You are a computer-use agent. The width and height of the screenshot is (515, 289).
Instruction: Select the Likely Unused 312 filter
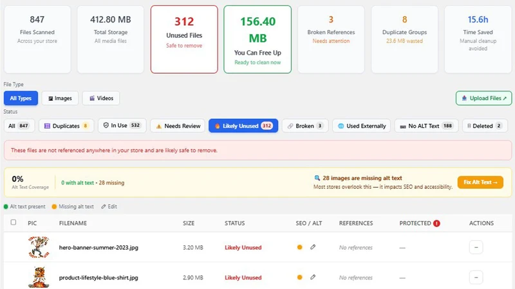click(x=243, y=126)
